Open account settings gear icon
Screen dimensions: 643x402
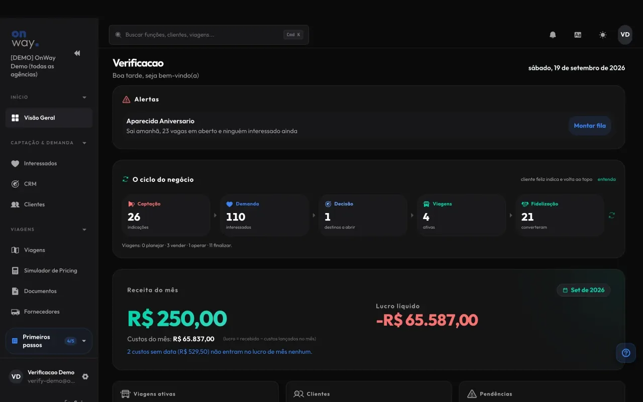85,376
